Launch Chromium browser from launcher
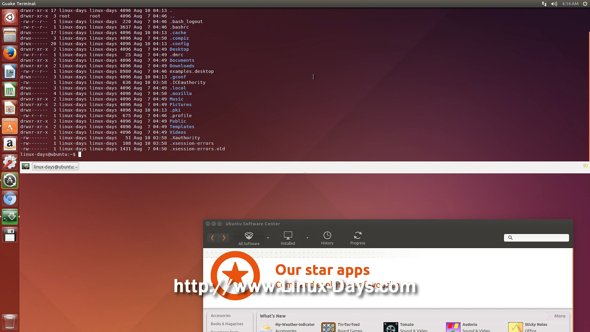Screen dimensions: 590x332 10,199
